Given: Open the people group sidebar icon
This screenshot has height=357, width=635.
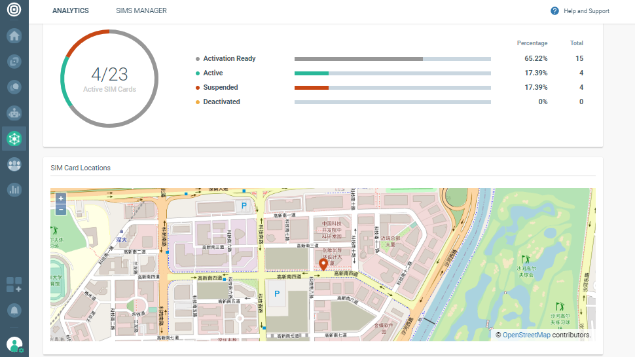Looking at the screenshot, I should point(14,164).
